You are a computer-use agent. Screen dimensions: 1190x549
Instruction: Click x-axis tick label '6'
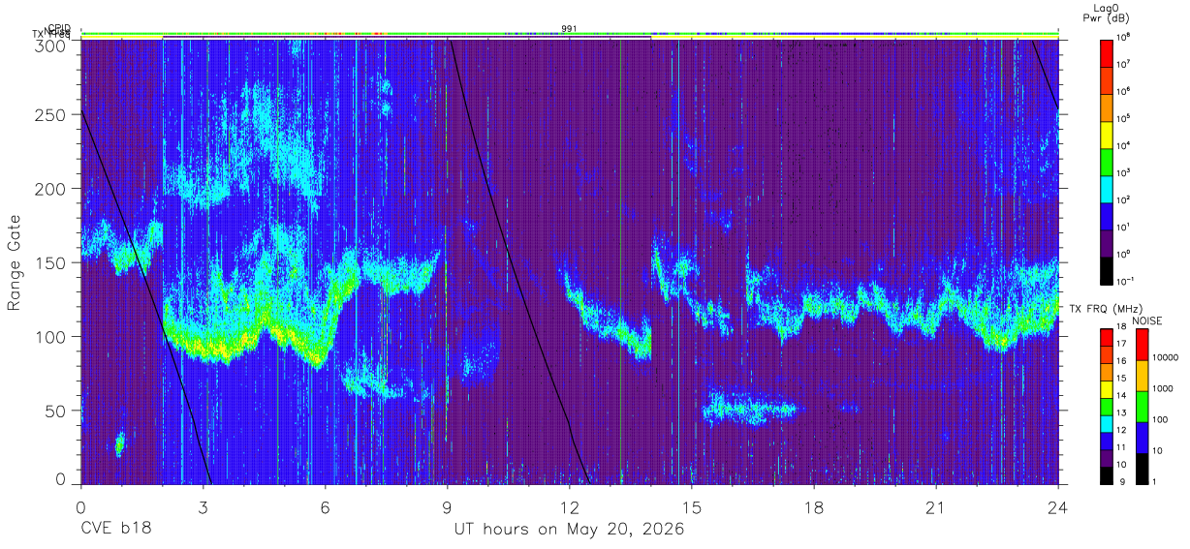coord(325,507)
